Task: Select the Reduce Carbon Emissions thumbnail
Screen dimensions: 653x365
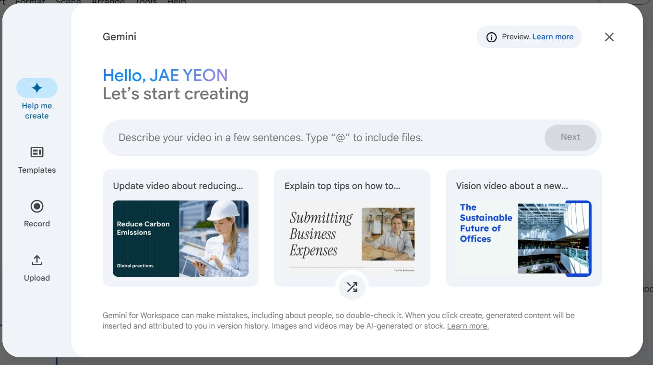Action: [x=180, y=239]
